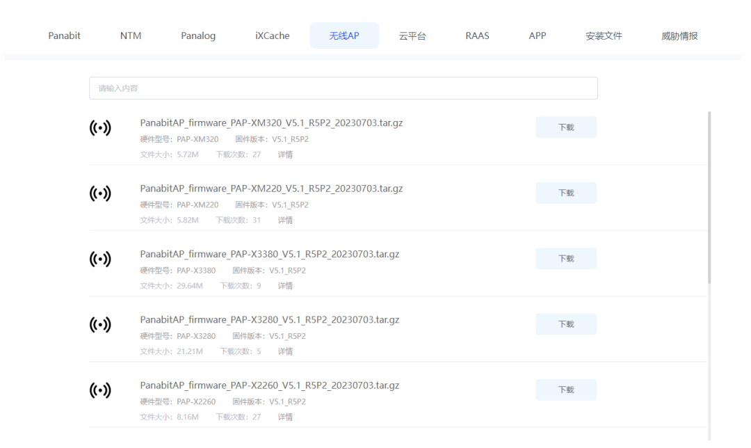This screenshot has height=448, width=751.
Task: Click the wireless icon beside PAP-XM320 firmware
Action: click(x=100, y=128)
